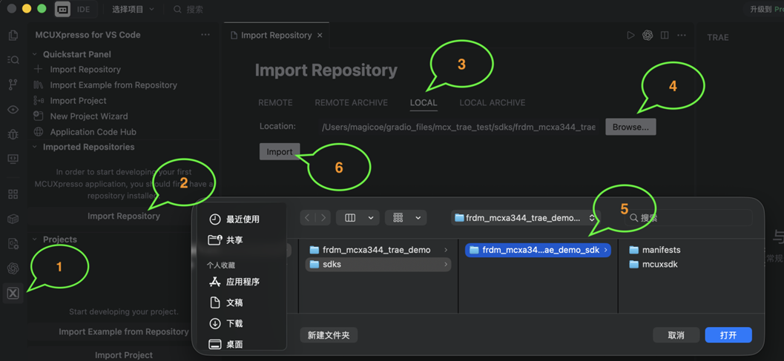Go back in the file dialog
Screen dimensions: 784x361
(307, 217)
